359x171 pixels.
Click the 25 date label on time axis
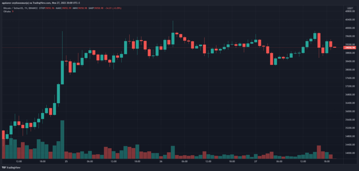click(66, 162)
